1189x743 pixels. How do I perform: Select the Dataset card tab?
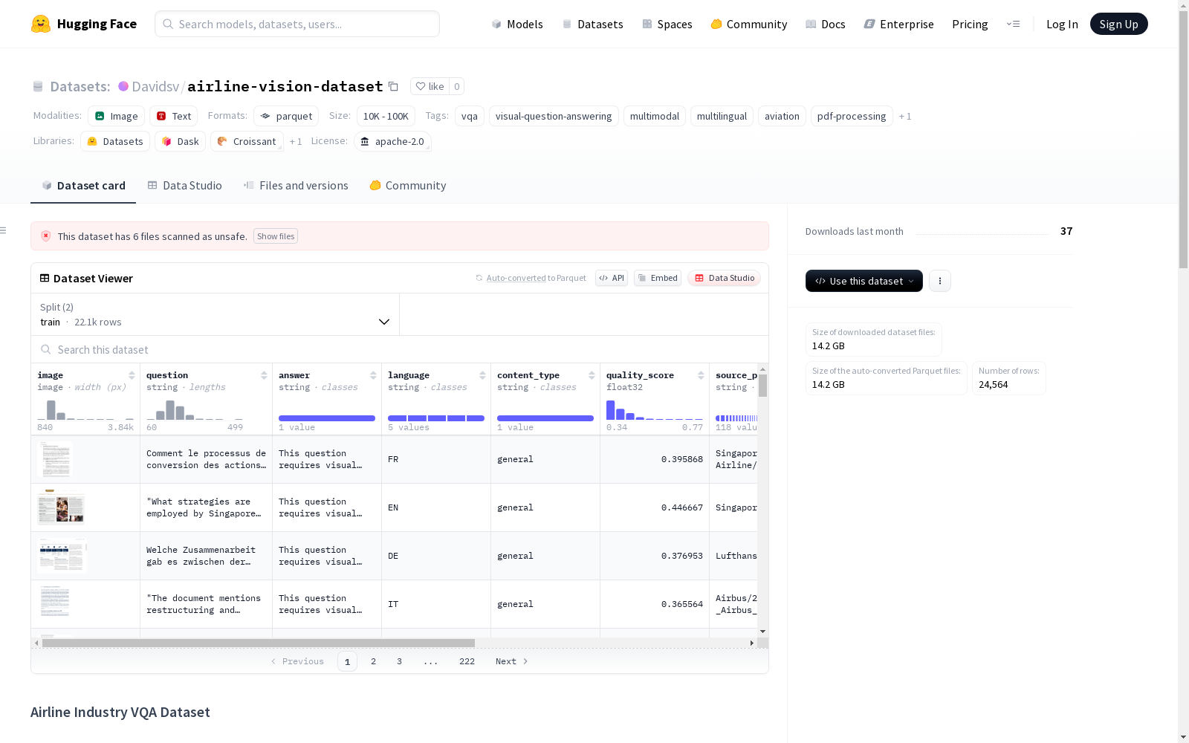(83, 186)
